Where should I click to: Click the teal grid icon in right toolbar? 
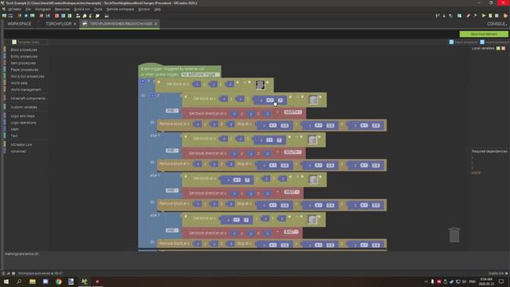(x=460, y=16)
